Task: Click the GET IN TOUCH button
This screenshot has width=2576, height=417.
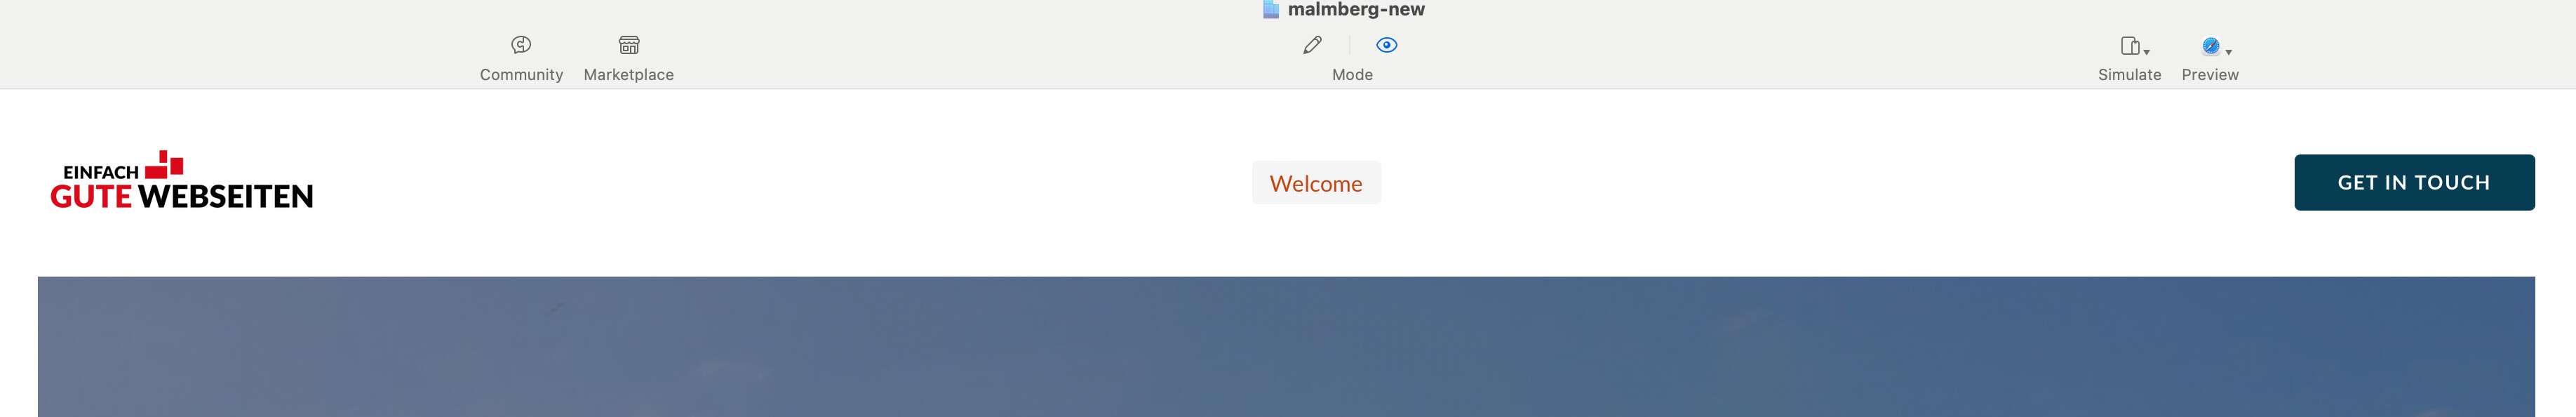Action: coord(2414,182)
